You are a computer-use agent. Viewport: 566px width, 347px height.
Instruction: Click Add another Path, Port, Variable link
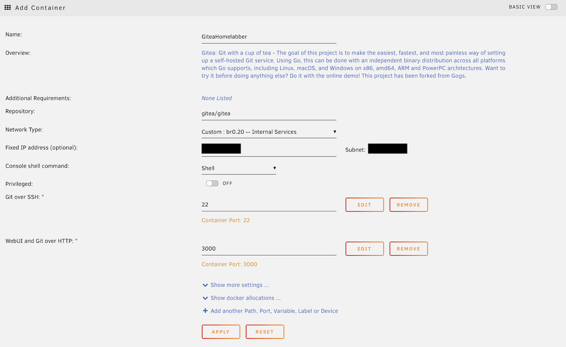pyautogui.click(x=274, y=311)
